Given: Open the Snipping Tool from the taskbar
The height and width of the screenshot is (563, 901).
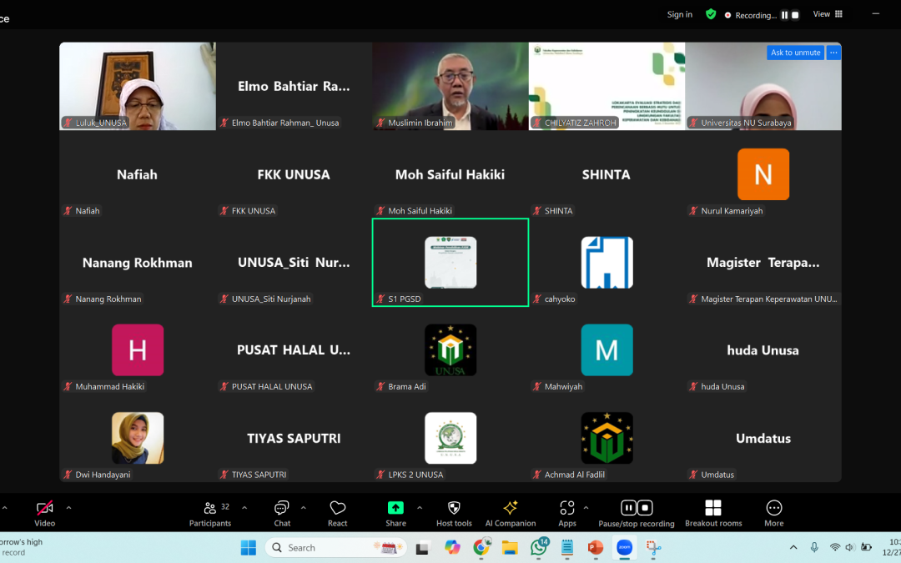Looking at the screenshot, I should (653, 547).
